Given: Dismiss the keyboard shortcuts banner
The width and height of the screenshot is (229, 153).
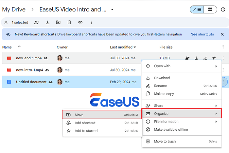Looking at the screenshot, I should 222,34.
